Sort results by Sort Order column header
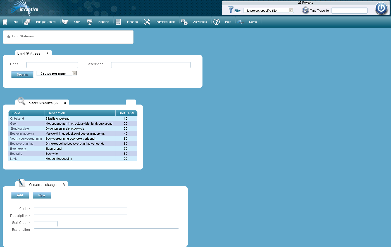This screenshot has height=247, width=391. [x=126, y=113]
